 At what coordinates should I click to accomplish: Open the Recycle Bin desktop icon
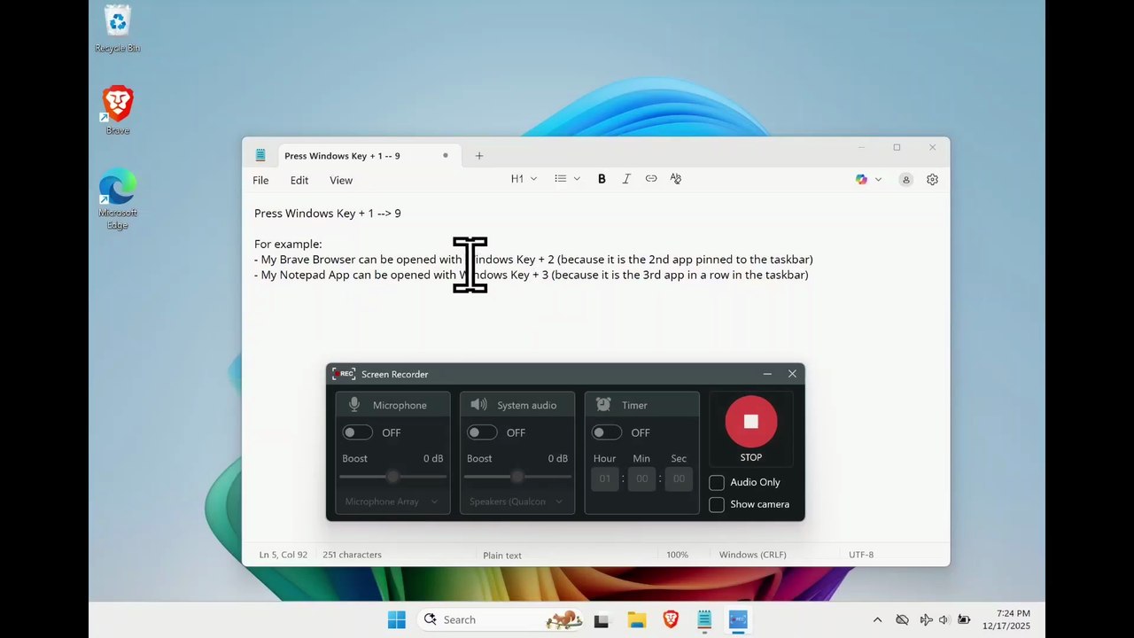tap(117, 29)
